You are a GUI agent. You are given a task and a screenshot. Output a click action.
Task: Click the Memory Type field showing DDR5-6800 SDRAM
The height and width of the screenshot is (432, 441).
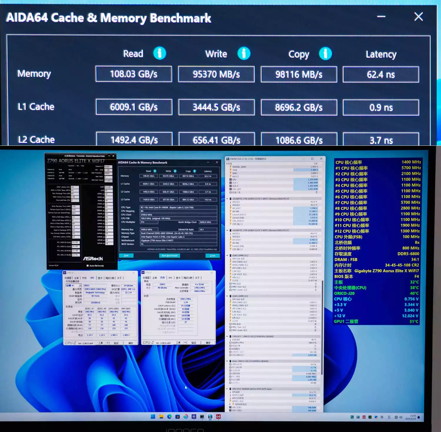178,233
